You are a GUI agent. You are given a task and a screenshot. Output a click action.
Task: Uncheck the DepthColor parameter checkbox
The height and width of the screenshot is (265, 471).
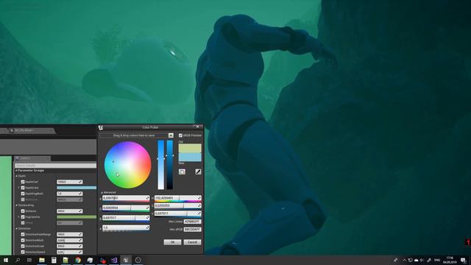[x=23, y=188]
